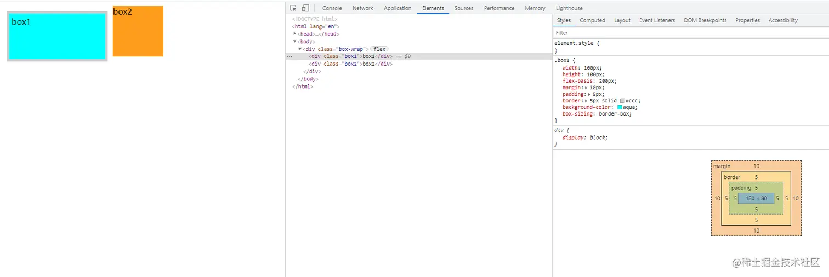
Task: Click the DOCTYPE html line
Action: pyautogui.click(x=315, y=19)
